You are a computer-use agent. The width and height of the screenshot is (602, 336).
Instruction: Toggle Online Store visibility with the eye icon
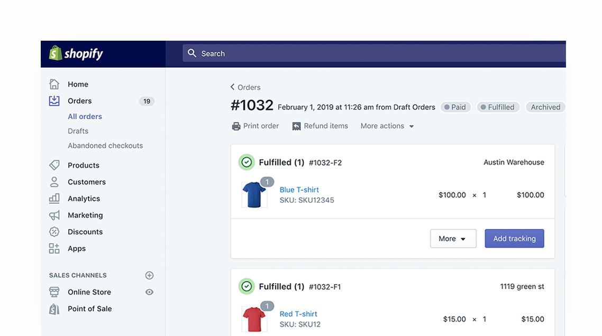point(149,292)
